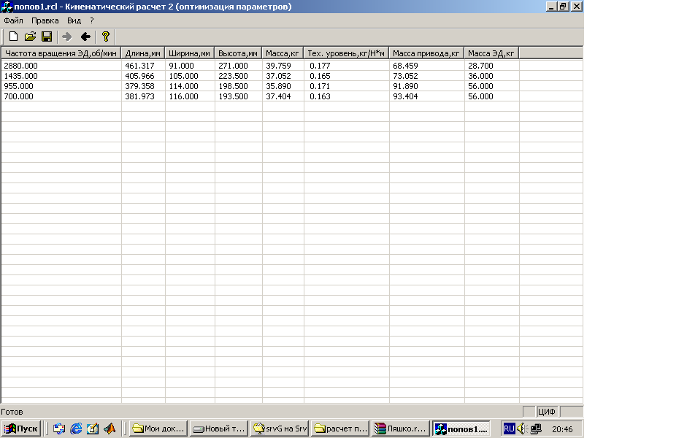
Task: Sort by Частота вращения ЭД column header
Action: tap(61, 53)
